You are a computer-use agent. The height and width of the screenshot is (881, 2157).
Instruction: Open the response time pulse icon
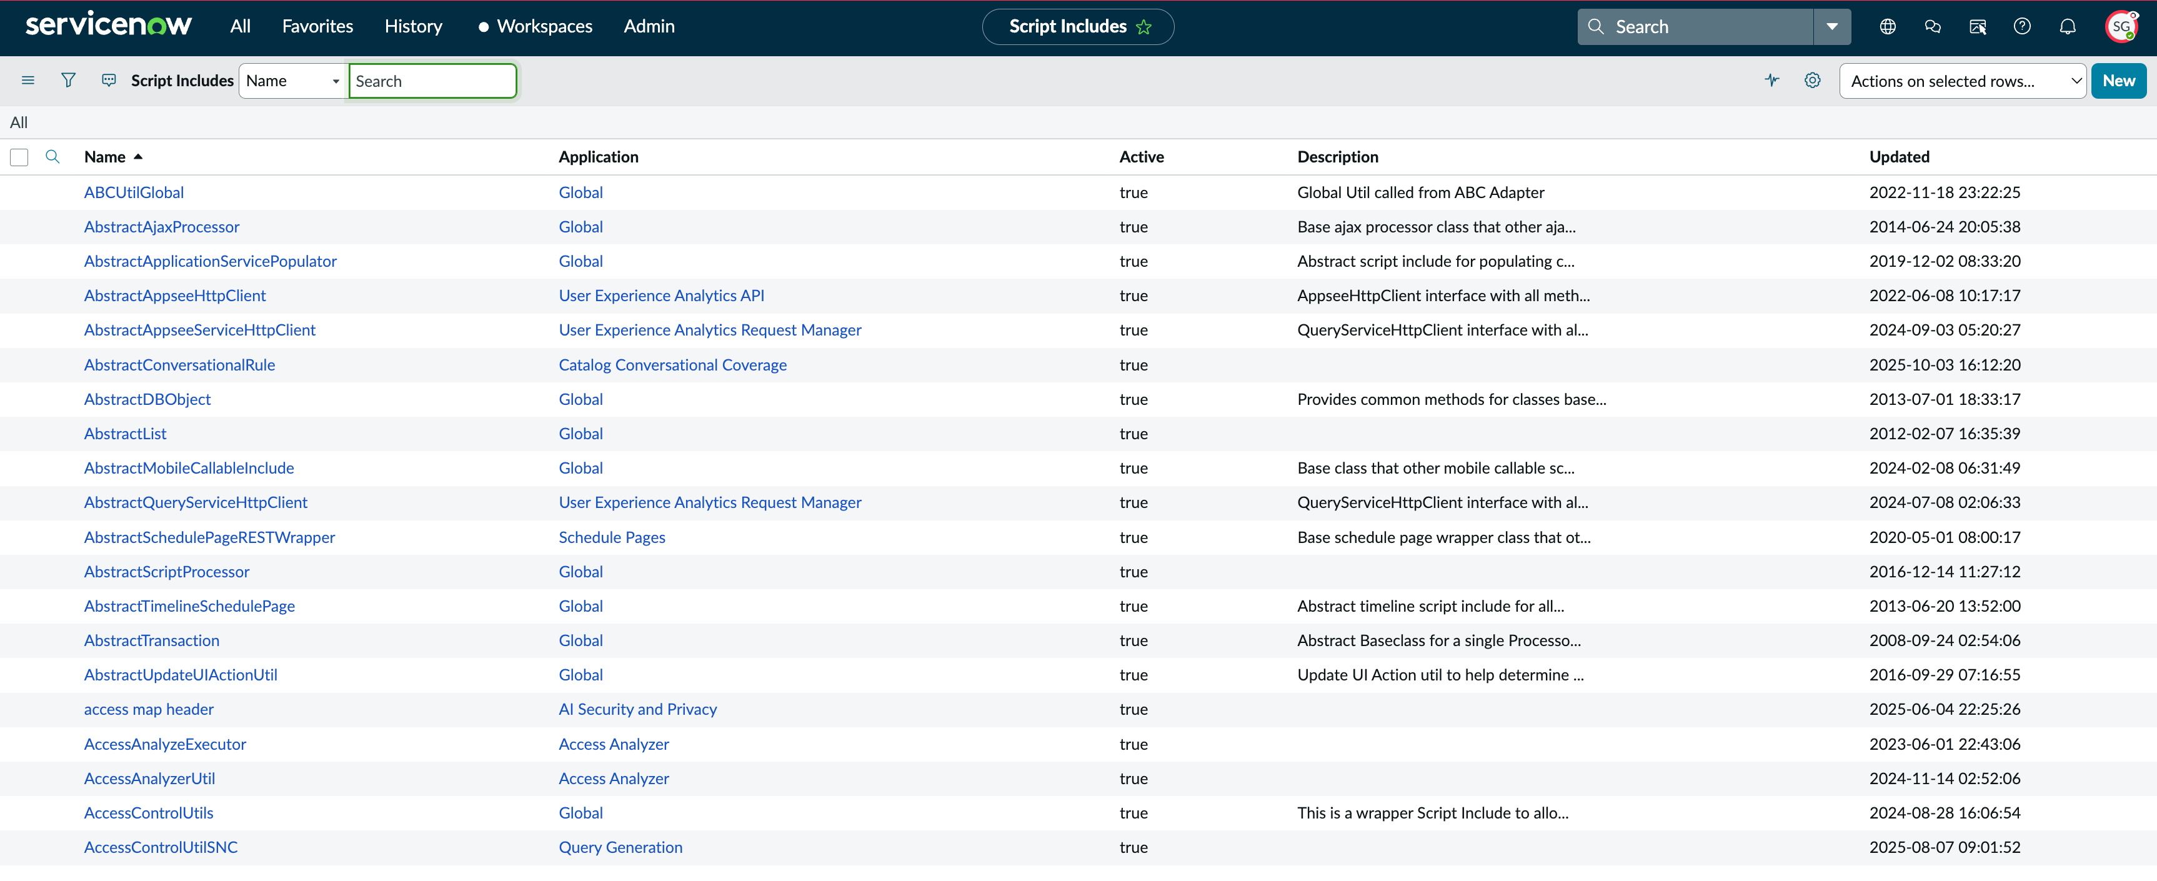click(1772, 81)
